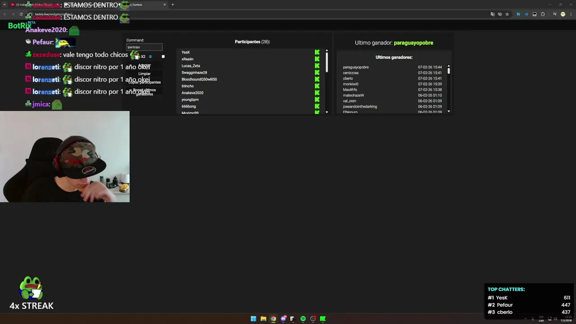576x324 pixels.
Task: Select participant 6tincho
Action: point(188,86)
